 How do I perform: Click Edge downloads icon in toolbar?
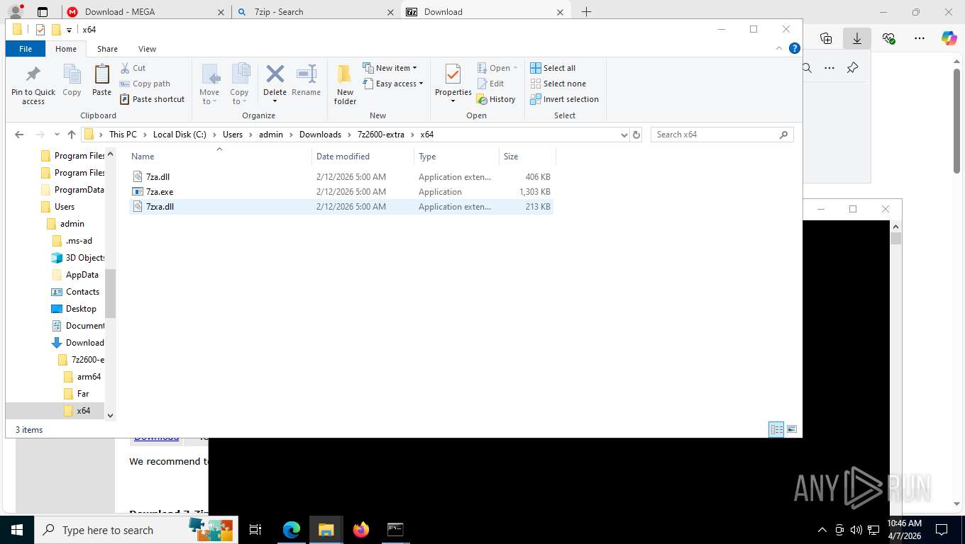pos(857,38)
